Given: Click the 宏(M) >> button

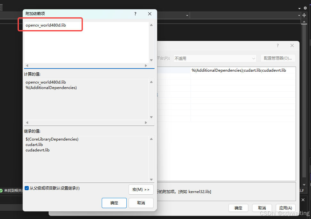Looking at the screenshot, I should (x=141, y=190).
